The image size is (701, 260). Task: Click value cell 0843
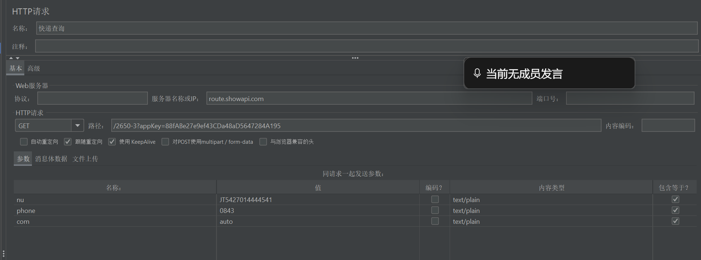point(318,210)
